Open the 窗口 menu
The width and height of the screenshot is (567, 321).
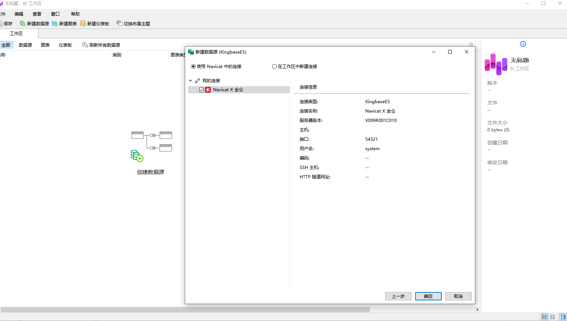(x=55, y=14)
